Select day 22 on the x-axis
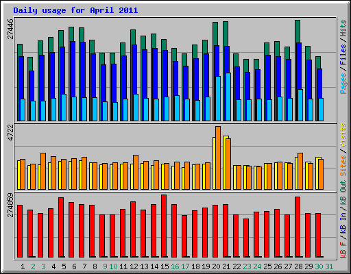This screenshot has height=274, width=351. tap(237, 266)
